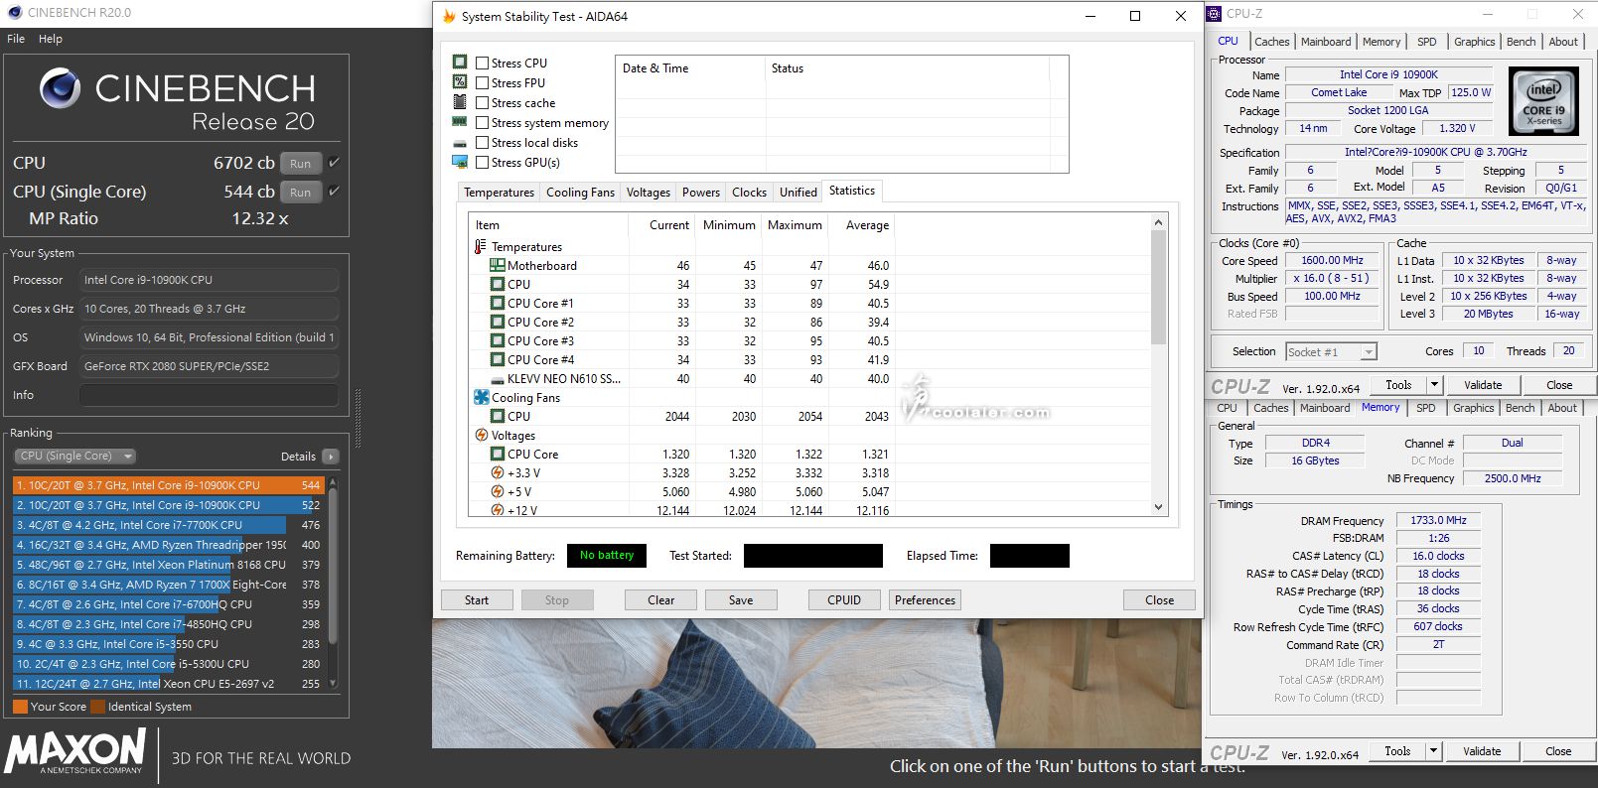Click the AIDA64 Clear button
The image size is (1598, 788).
(x=660, y=600)
